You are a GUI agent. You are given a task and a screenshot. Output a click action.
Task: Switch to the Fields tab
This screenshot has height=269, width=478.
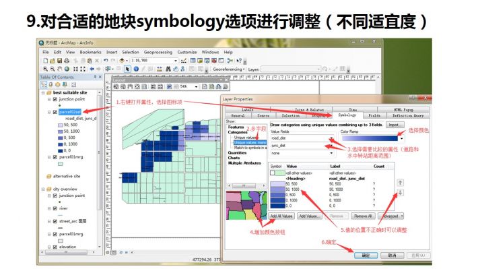coord(374,116)
